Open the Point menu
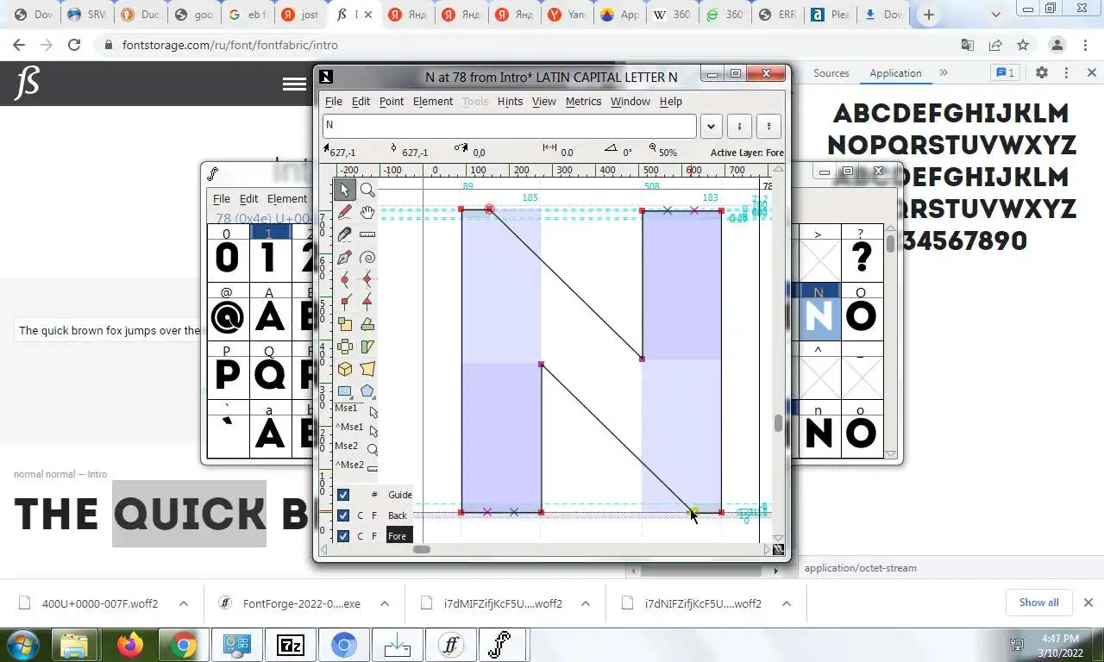The image size is (1104, 662). [392, 101]
